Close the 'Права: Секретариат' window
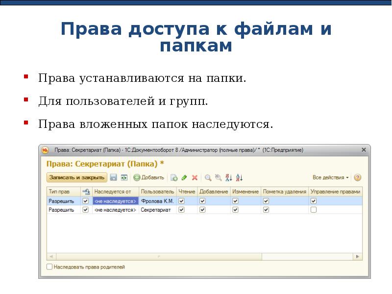The image size is (392, 294). 364,149
